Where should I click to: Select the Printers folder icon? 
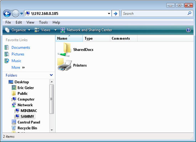tap(65, 65)
